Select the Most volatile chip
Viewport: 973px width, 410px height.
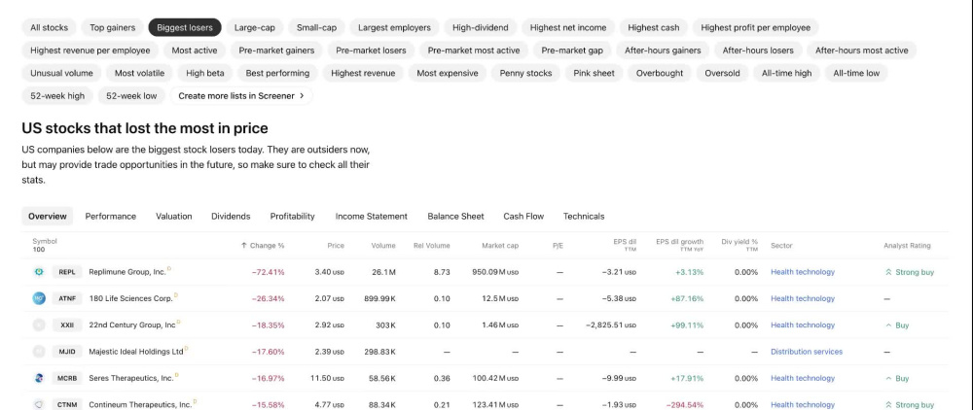(139, 73)
